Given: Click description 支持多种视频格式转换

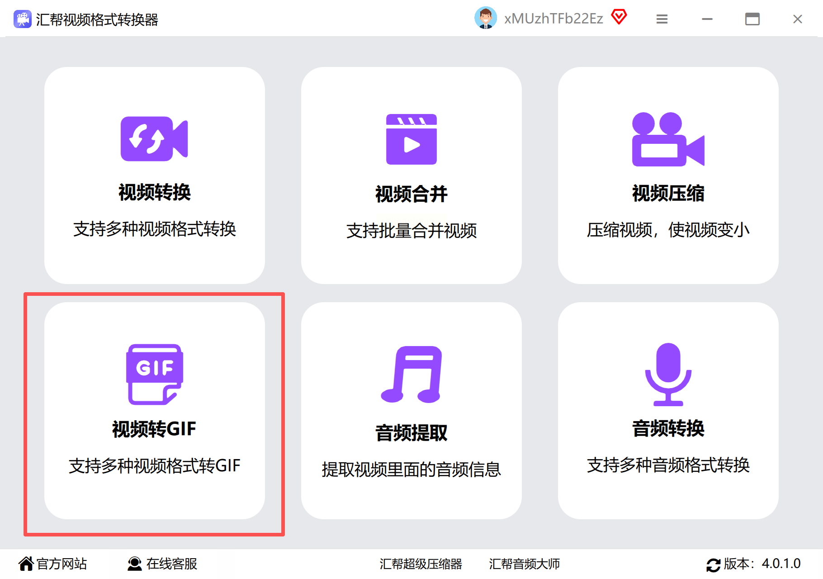Looking at the screenshot, I should point(155,229).
